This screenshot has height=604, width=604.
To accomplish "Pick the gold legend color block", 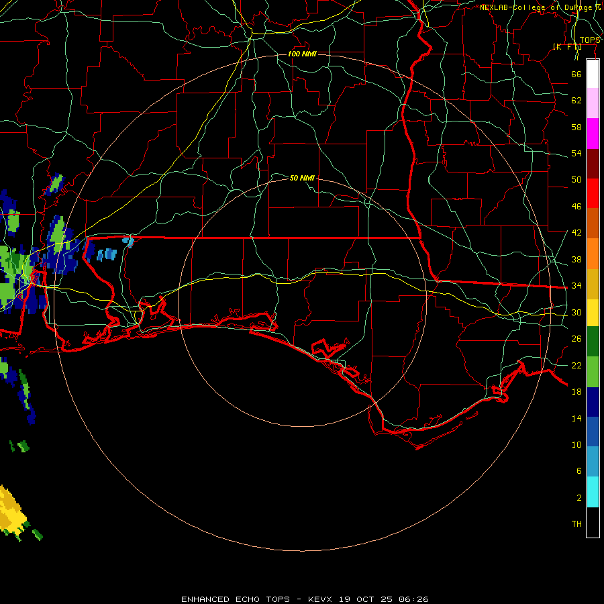I will pos(593,285).
